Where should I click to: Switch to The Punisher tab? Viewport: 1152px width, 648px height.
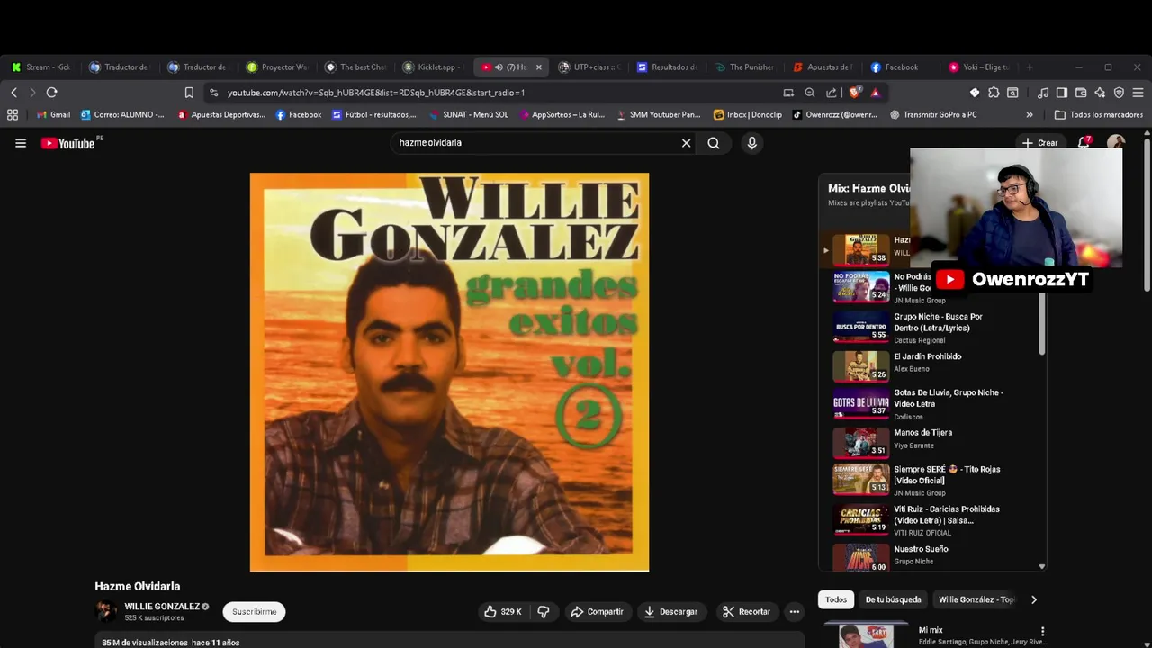[x=744, y=67]
